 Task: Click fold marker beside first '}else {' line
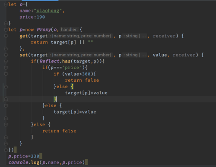coord(6,87)
